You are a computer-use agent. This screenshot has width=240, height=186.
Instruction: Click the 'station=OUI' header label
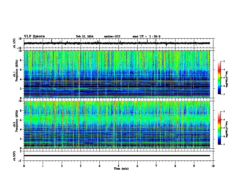pyautogui.click(x=112, y=36)
